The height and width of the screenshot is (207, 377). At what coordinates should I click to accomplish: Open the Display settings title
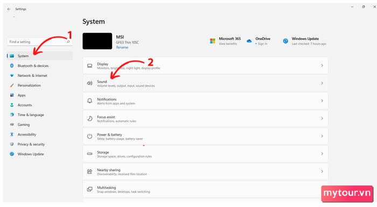coord(103,64)
